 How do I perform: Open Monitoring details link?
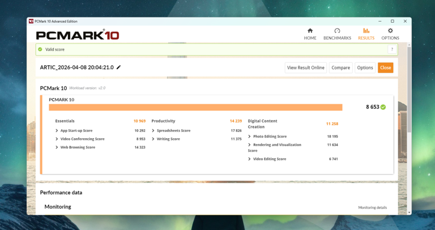372,208
